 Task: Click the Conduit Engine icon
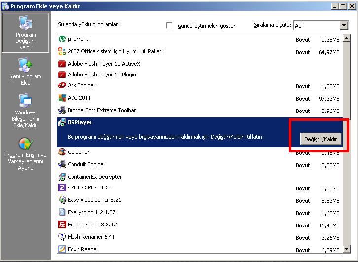62,164
